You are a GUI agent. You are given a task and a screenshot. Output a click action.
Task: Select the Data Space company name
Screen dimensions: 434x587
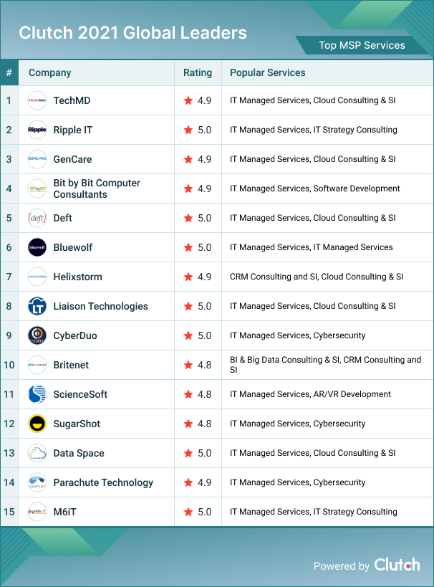79,453
